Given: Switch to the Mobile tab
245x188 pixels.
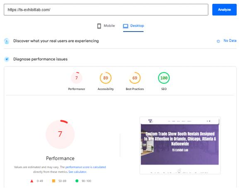Looking at the screenshot, I should [106, 26].
